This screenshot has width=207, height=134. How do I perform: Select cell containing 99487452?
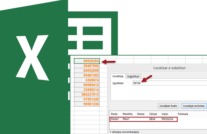point(87,75)
